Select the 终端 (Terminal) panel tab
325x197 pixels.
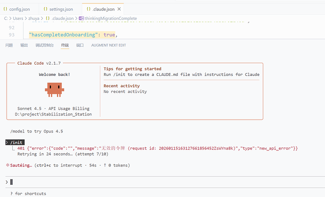pyautogui.click(x=65, y=45)
